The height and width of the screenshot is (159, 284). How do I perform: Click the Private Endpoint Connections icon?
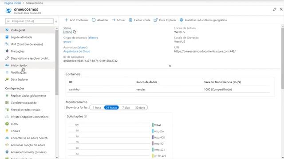click(x=7, y=117)
